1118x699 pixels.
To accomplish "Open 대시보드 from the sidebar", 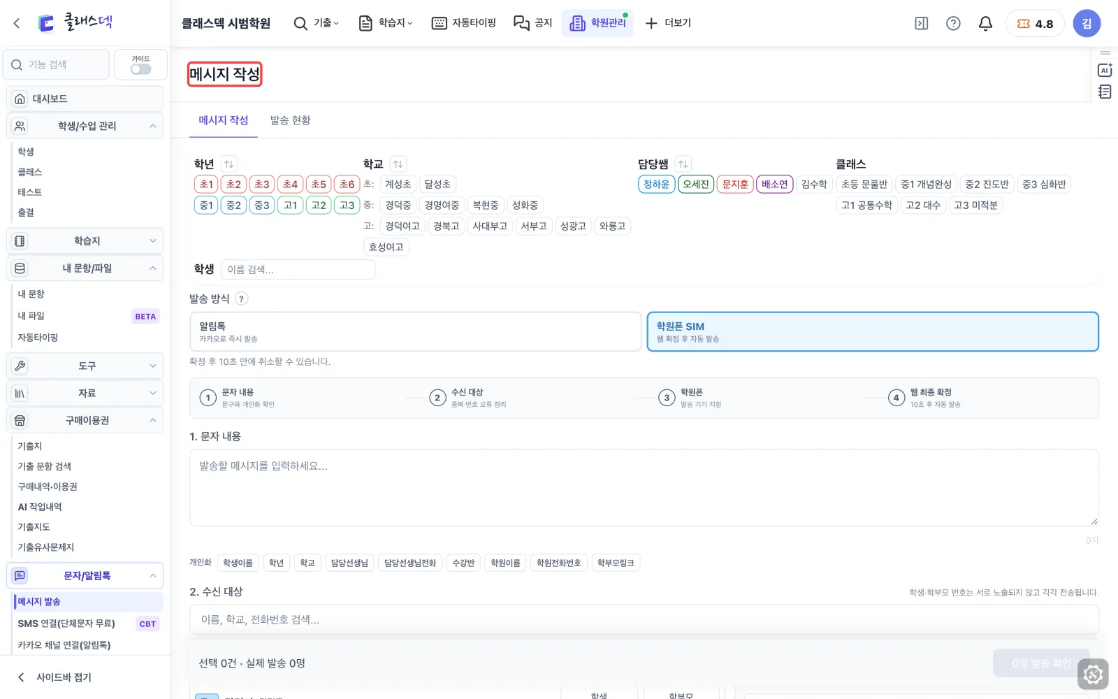I will 85,99.
